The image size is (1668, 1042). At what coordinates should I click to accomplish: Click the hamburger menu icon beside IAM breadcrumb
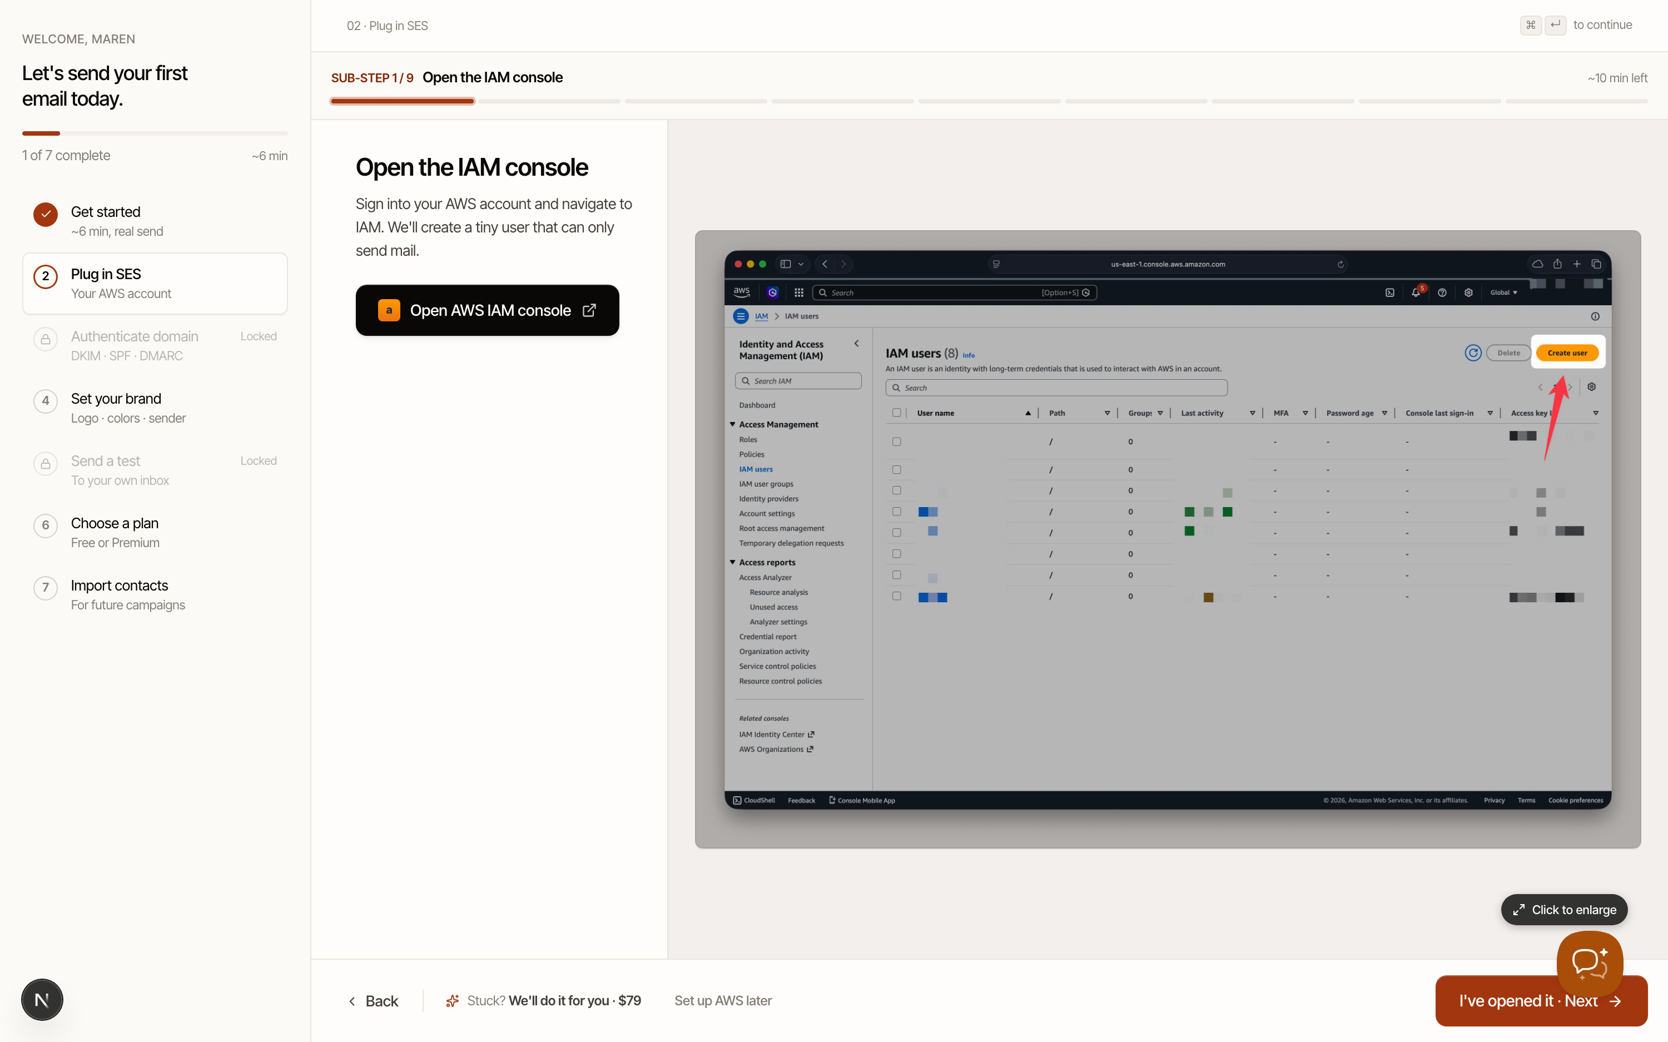click(741, 316)
